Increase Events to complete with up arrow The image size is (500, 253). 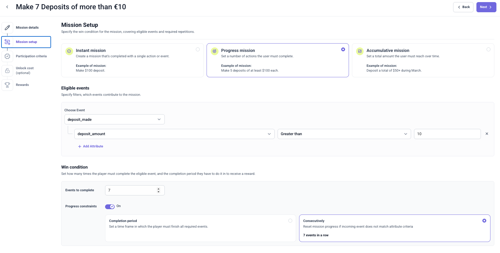[x=159, y=189]
